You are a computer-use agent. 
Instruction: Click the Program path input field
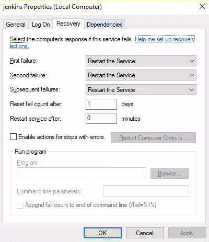tap(82, 174)
